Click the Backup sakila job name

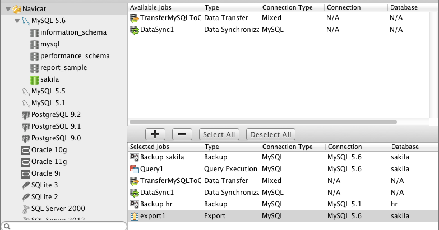click(x=162, y=157)
